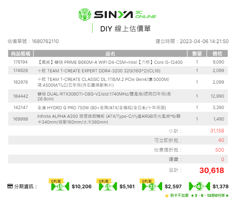The height and width of the screenshot is (205, 236).
Task: Select the 3-period installment badge
Action: (x=60, y=186)
